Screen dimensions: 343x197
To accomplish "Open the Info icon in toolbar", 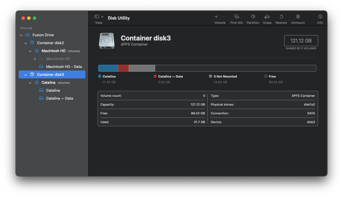I will coord(320,17).
